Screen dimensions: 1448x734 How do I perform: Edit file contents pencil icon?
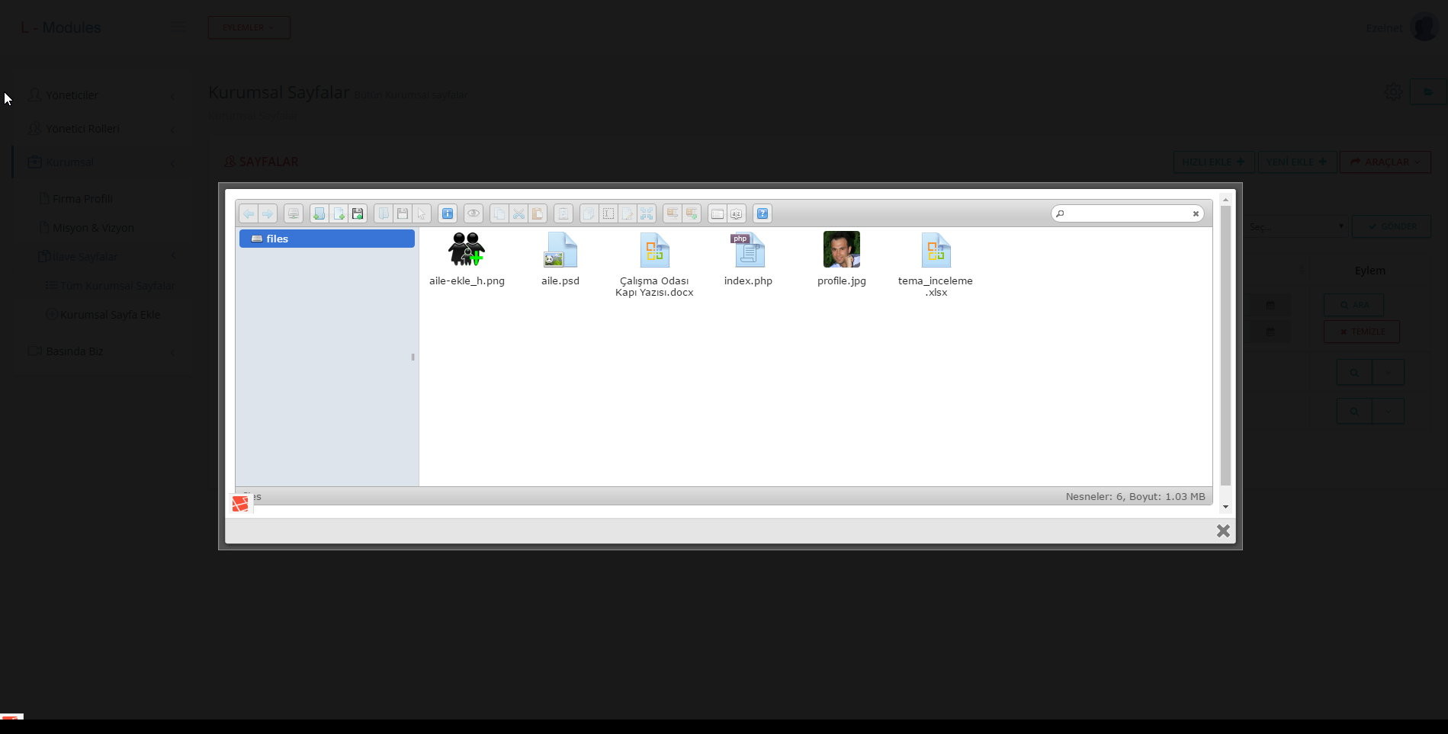627,213
